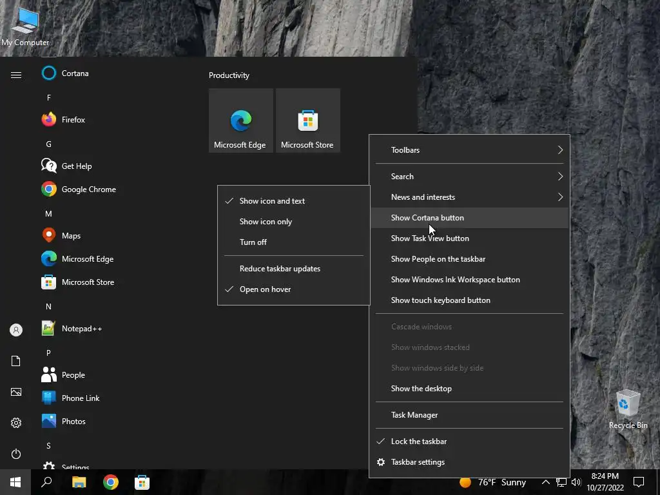Expand the News and interests submenu

(x=469, y=197)
